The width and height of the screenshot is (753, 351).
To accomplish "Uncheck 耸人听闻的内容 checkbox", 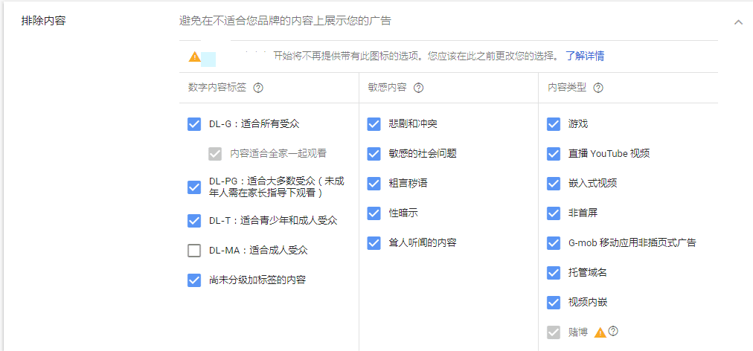I will (374, 243).
